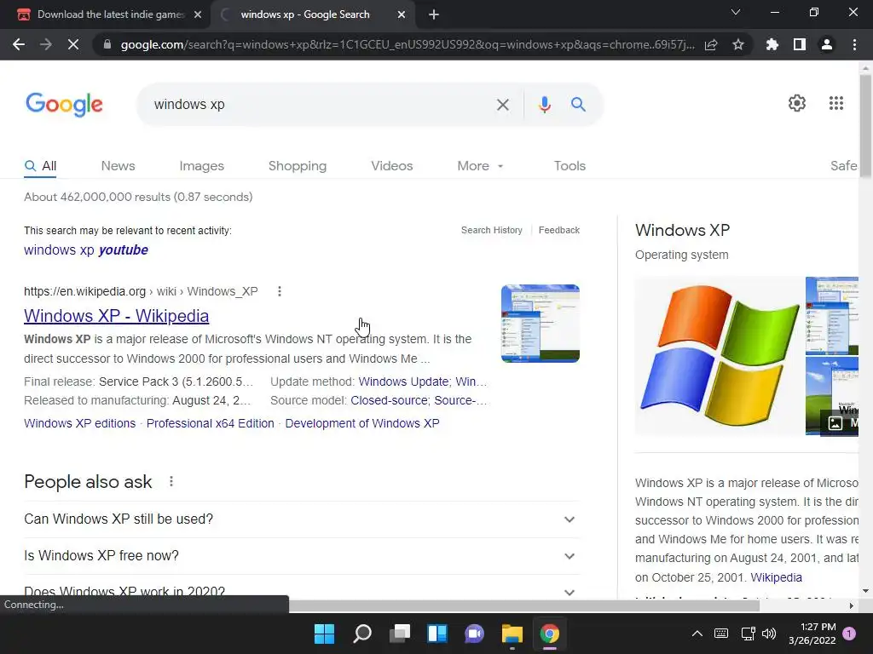873x654 pixels.
Task: Open the Wikipedia result screenshot thumbnail
Action: (540, 324)
